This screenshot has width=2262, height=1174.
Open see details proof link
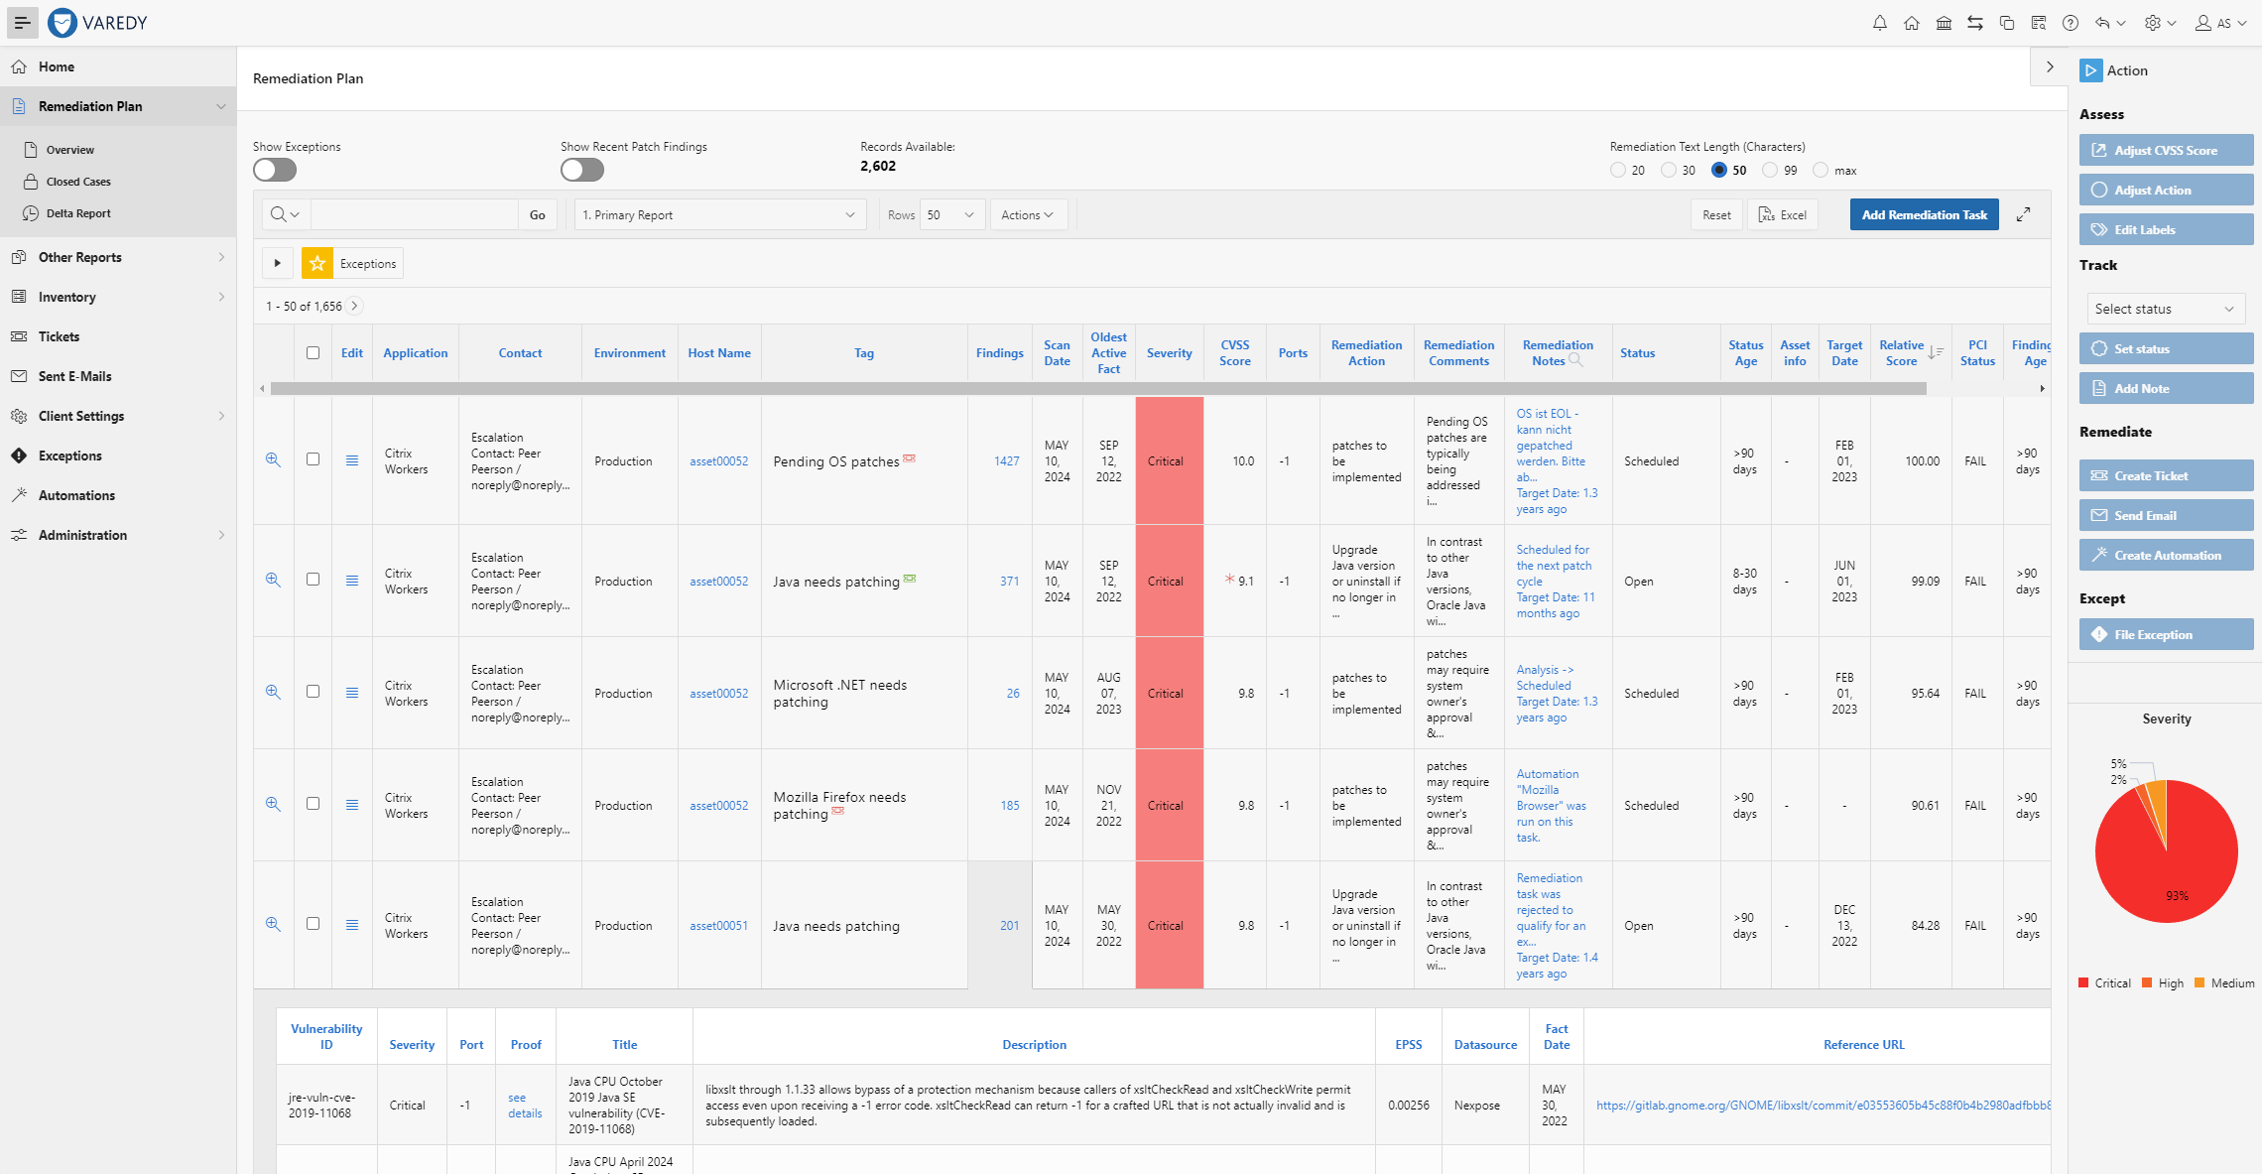click(525, 1105)
